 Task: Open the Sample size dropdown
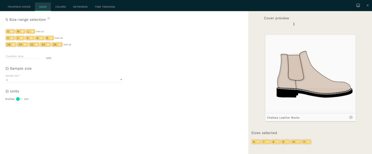[121, 80]
